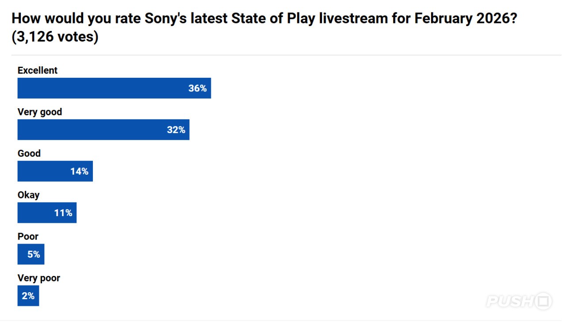566x324 pixels.
Task: Click the 32% value text
Action: pos(176,130)
